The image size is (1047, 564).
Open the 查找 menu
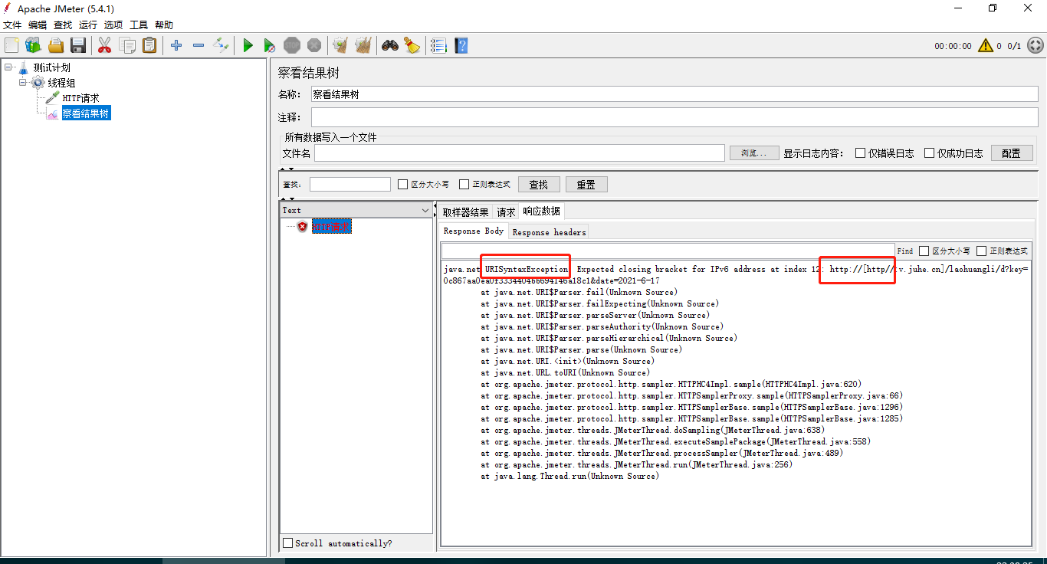(x=63, y=25)
